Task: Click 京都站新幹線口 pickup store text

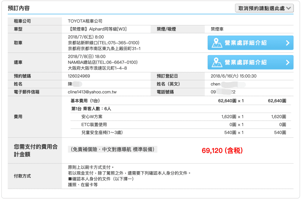Action: click(x=104, y=43)
